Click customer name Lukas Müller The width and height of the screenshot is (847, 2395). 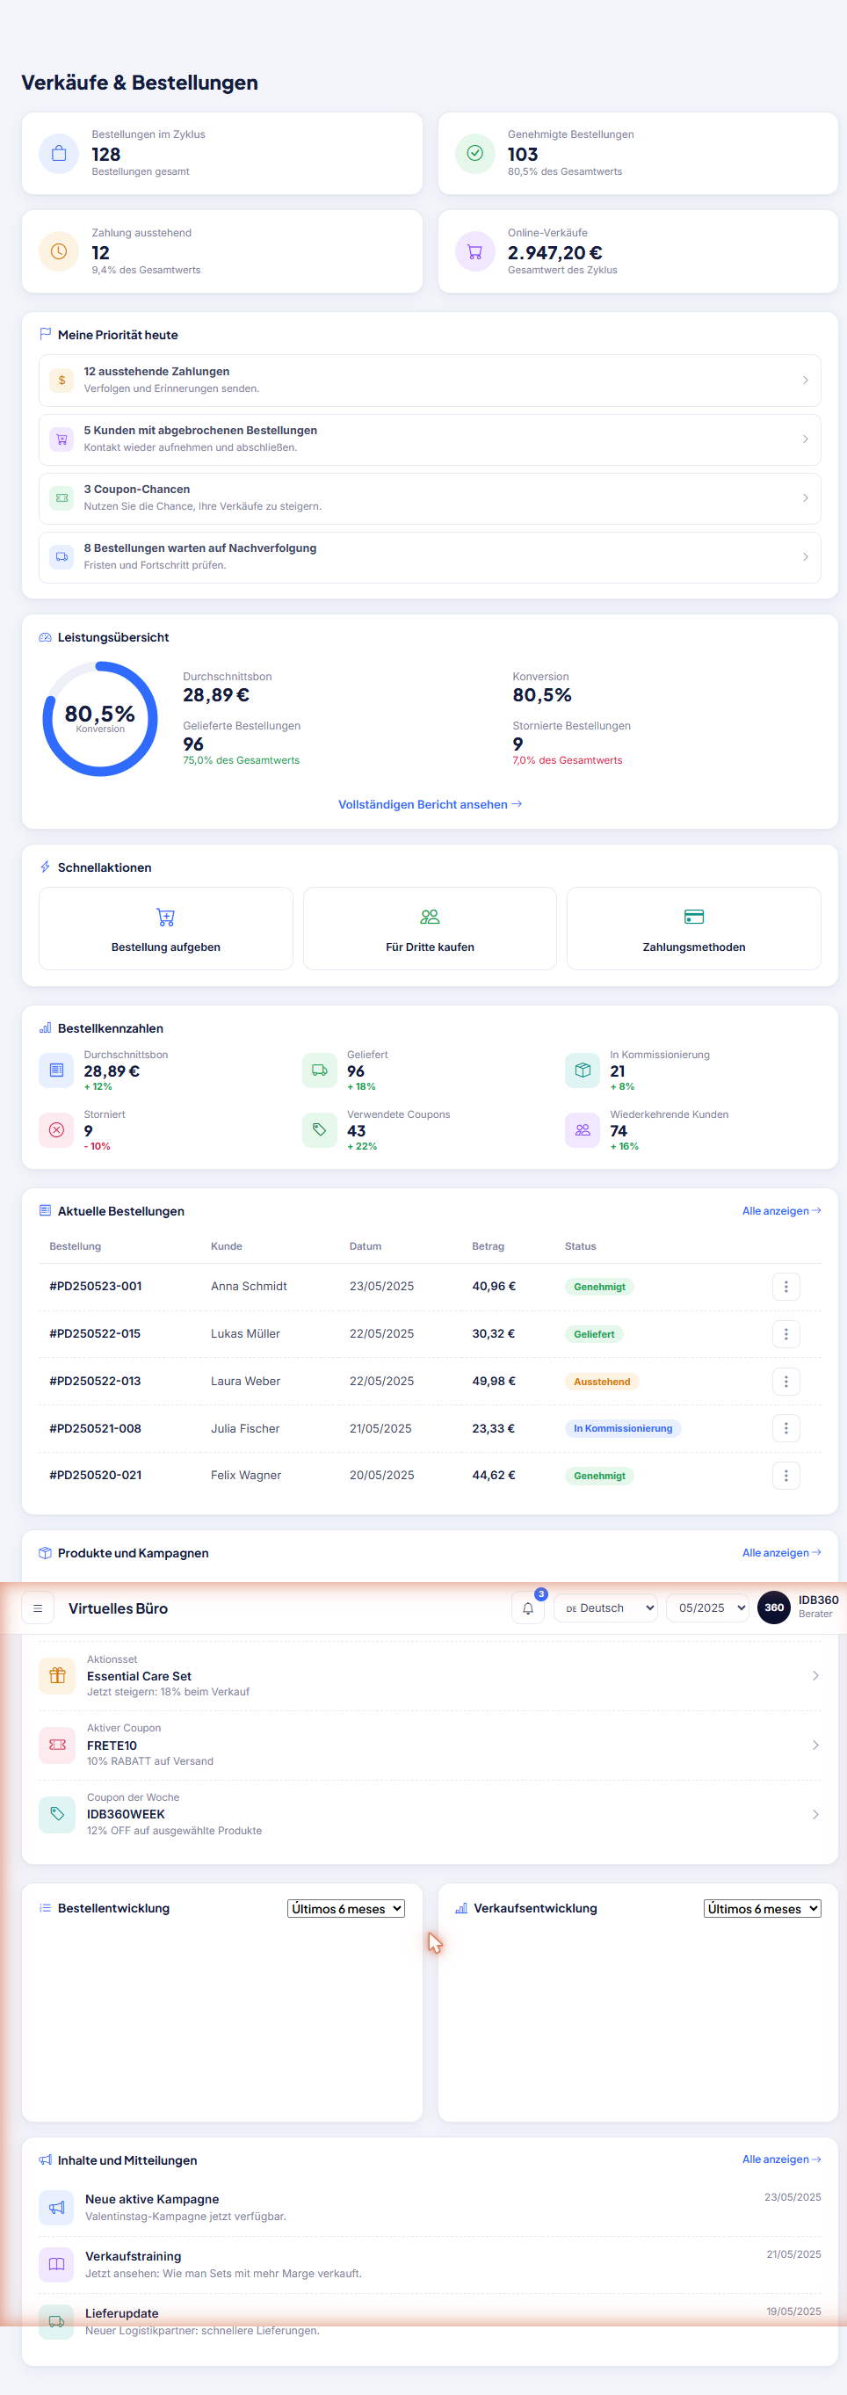coord(245,1334)
